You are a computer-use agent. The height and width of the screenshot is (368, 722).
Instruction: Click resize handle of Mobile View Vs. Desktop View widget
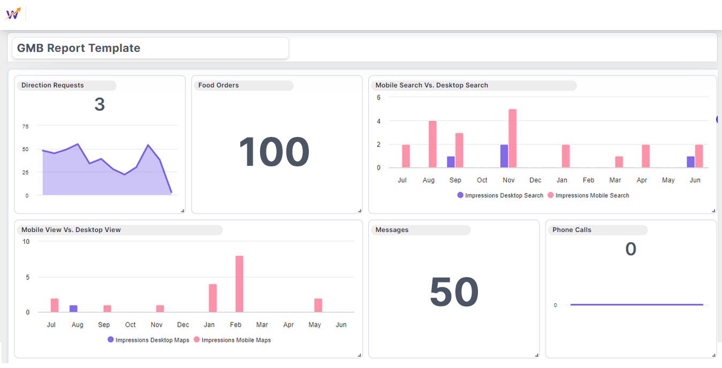(360, 355)
